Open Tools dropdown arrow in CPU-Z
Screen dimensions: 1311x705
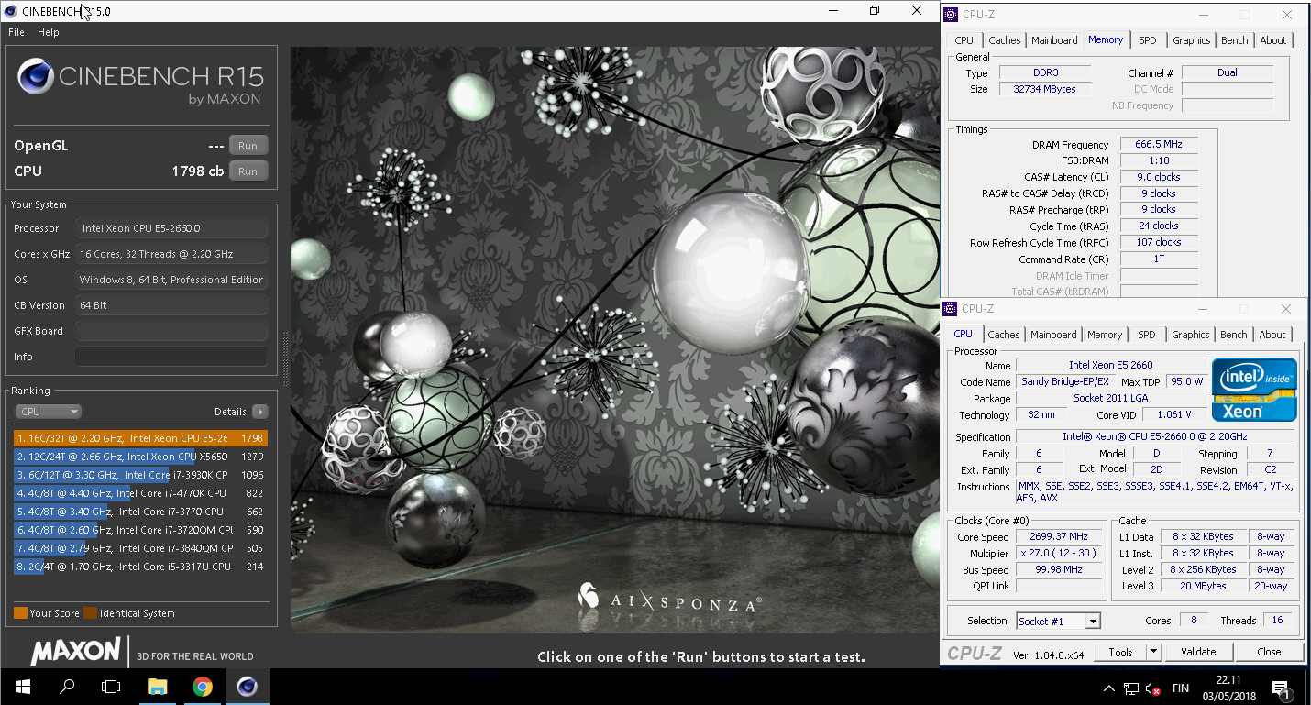tap(1154, 652)
